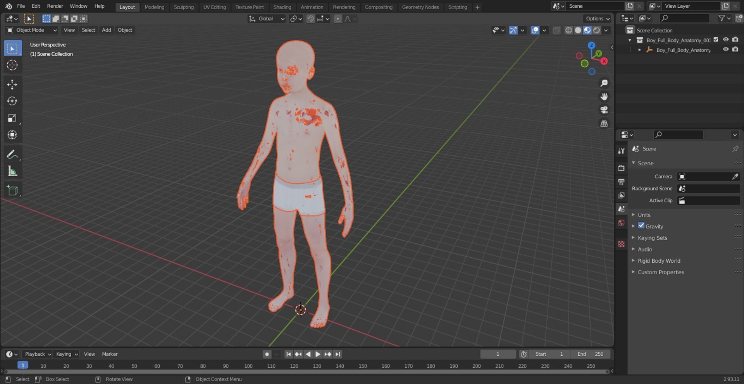This screenshot has width=744, height=384.
Task: Toggle X-Ray mode
Action: 556,30
